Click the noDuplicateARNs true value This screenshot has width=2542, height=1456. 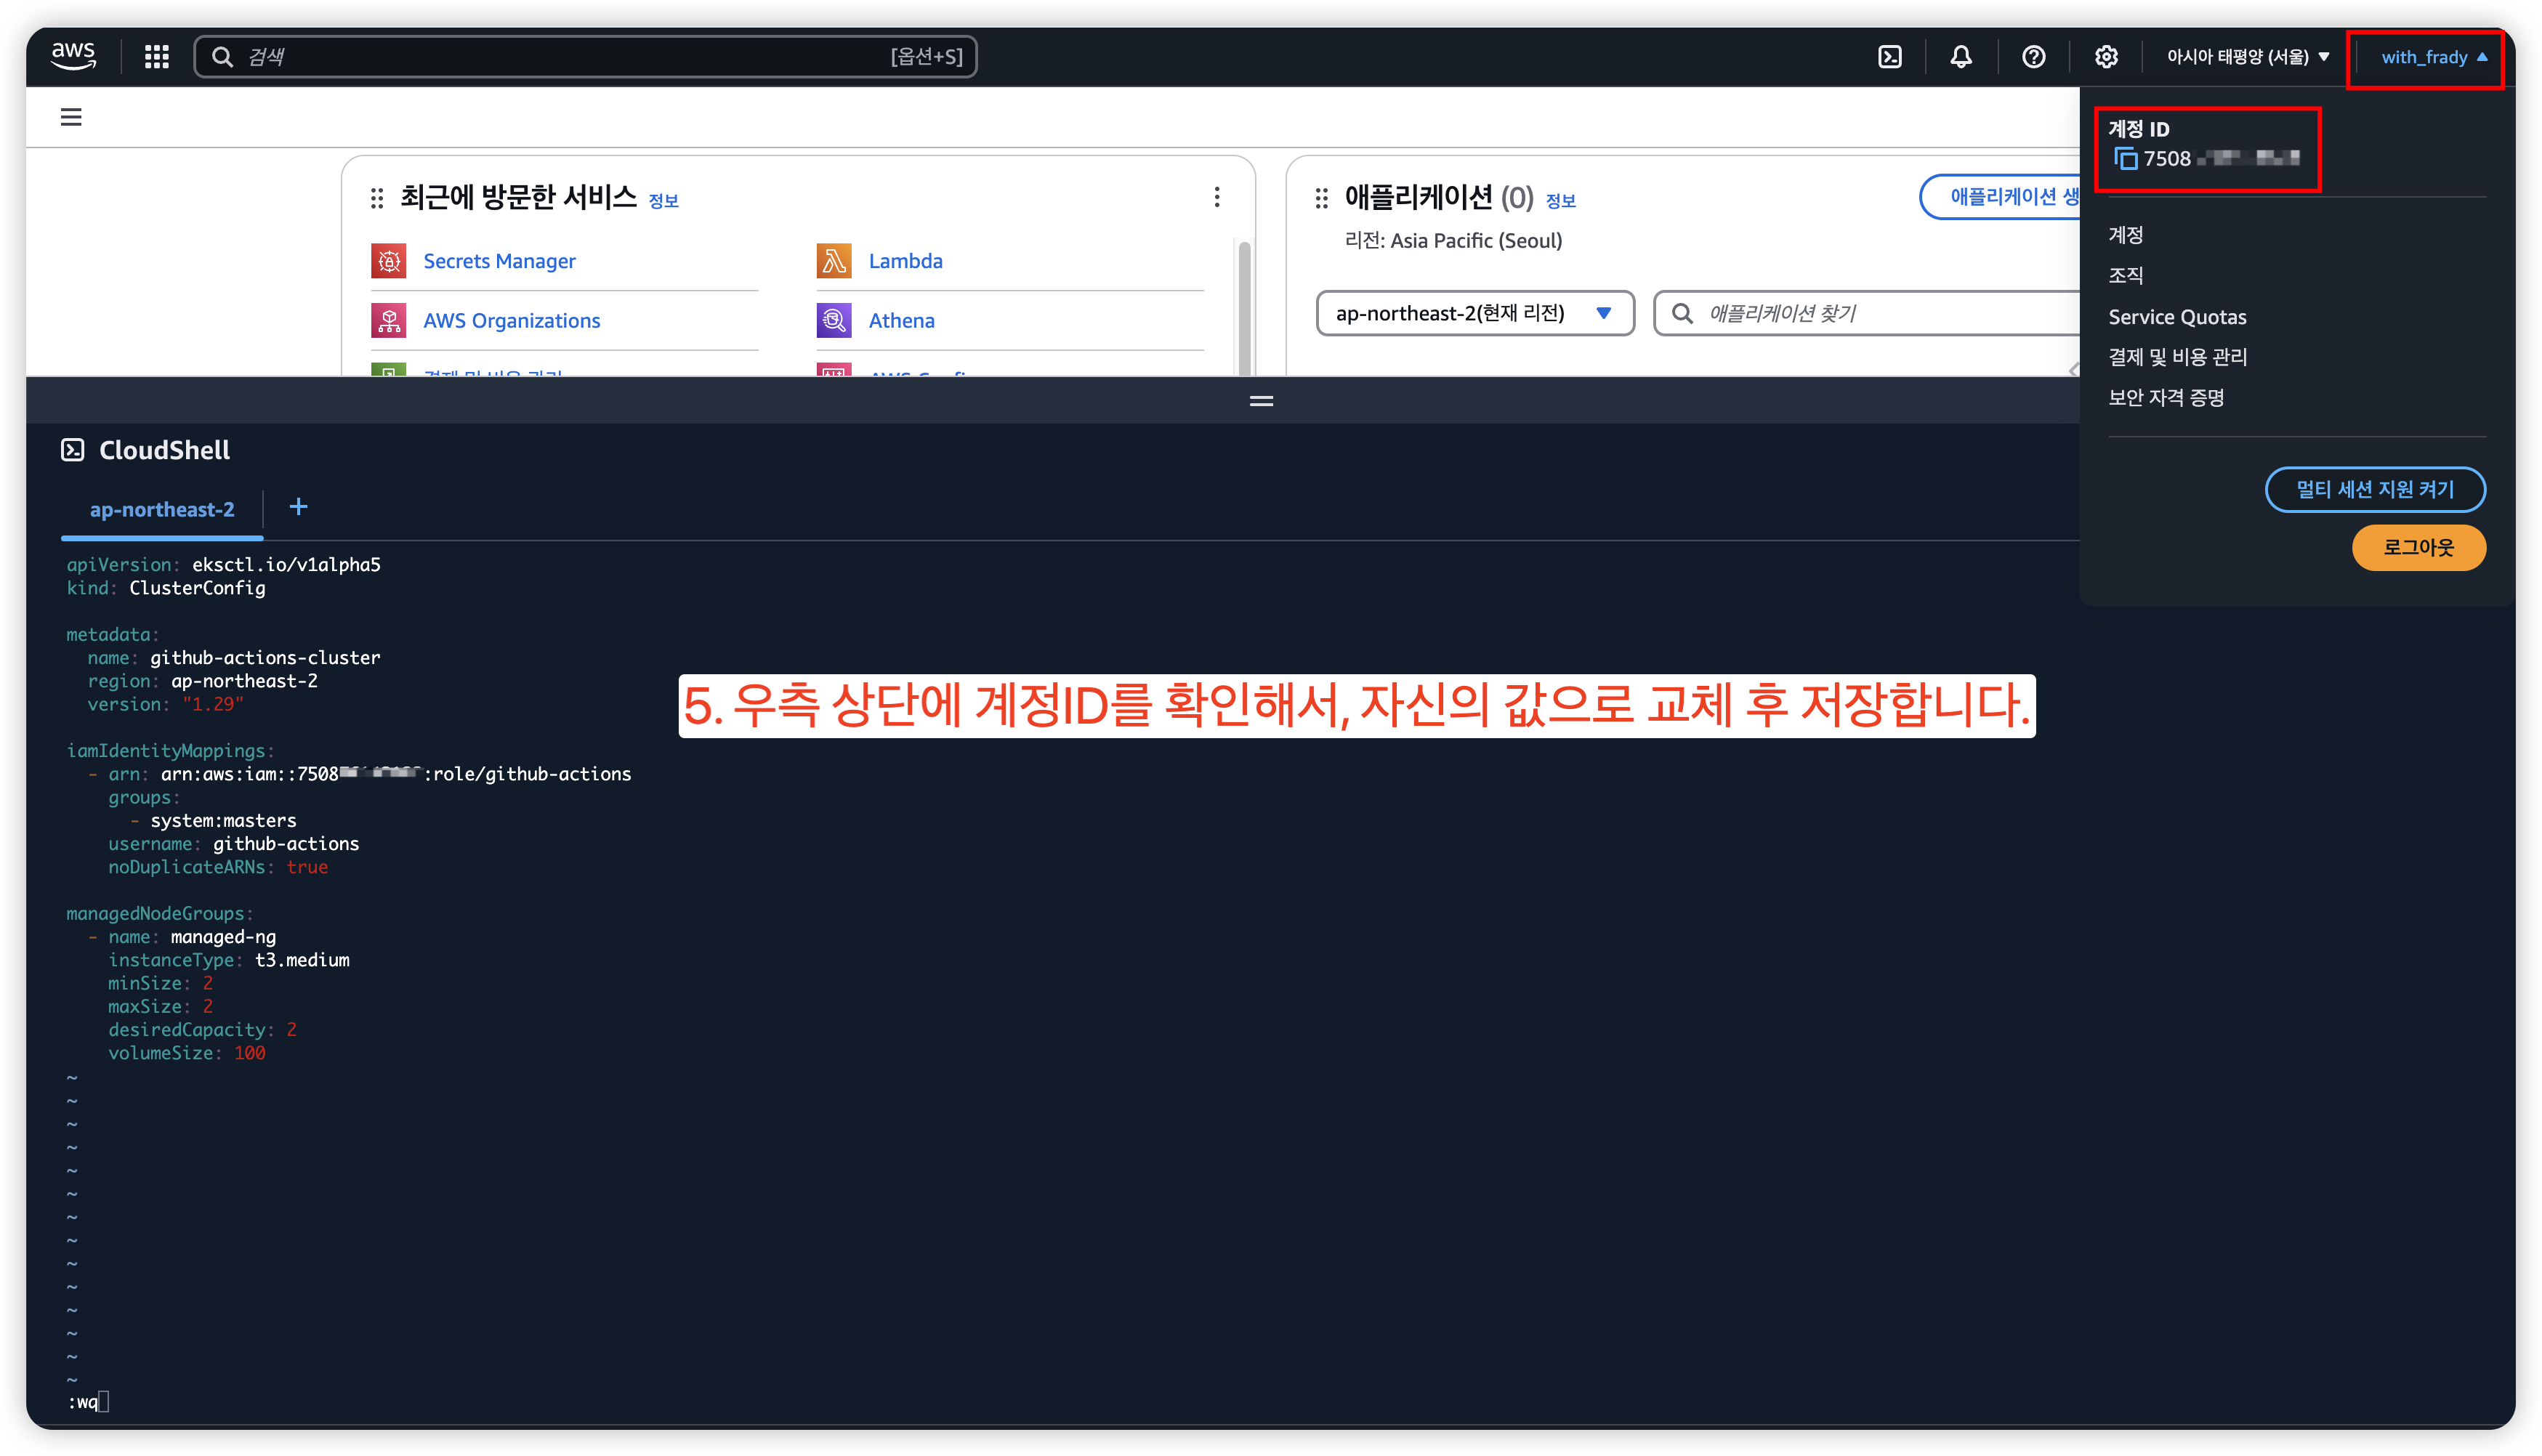point(307,867)
